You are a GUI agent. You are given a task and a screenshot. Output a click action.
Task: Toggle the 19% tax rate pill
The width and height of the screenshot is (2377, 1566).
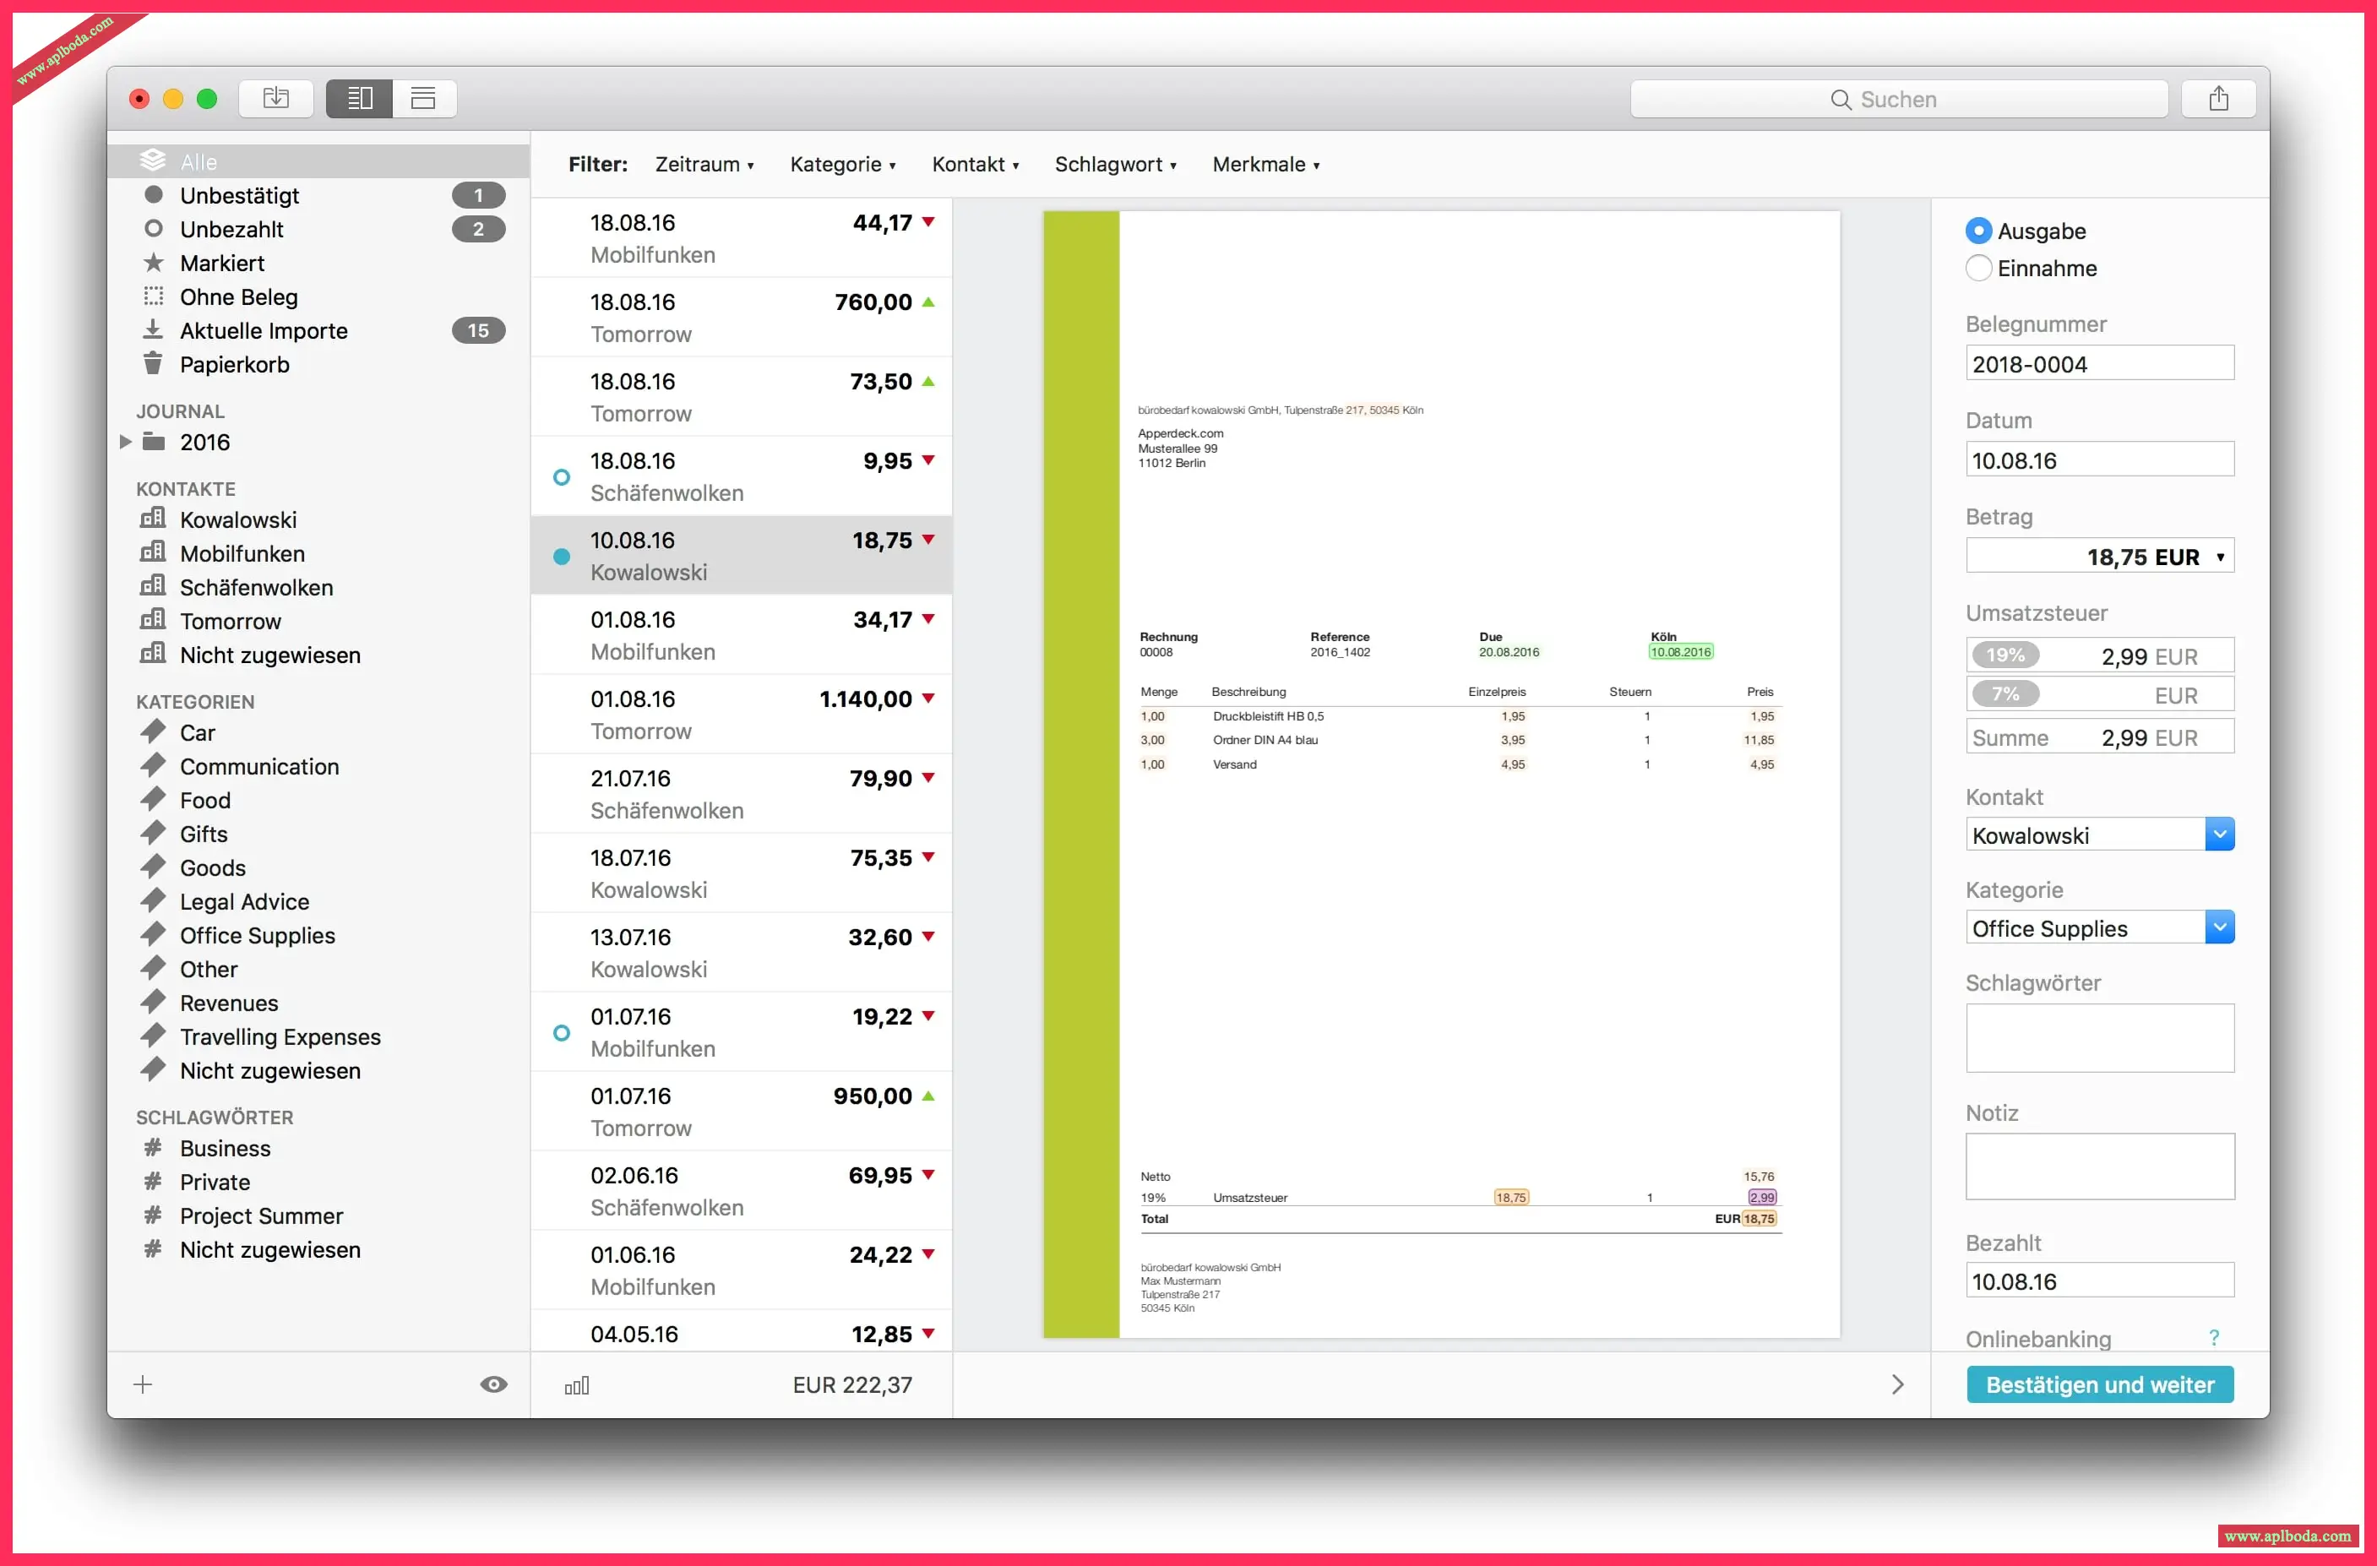[x=2004, y=655]
